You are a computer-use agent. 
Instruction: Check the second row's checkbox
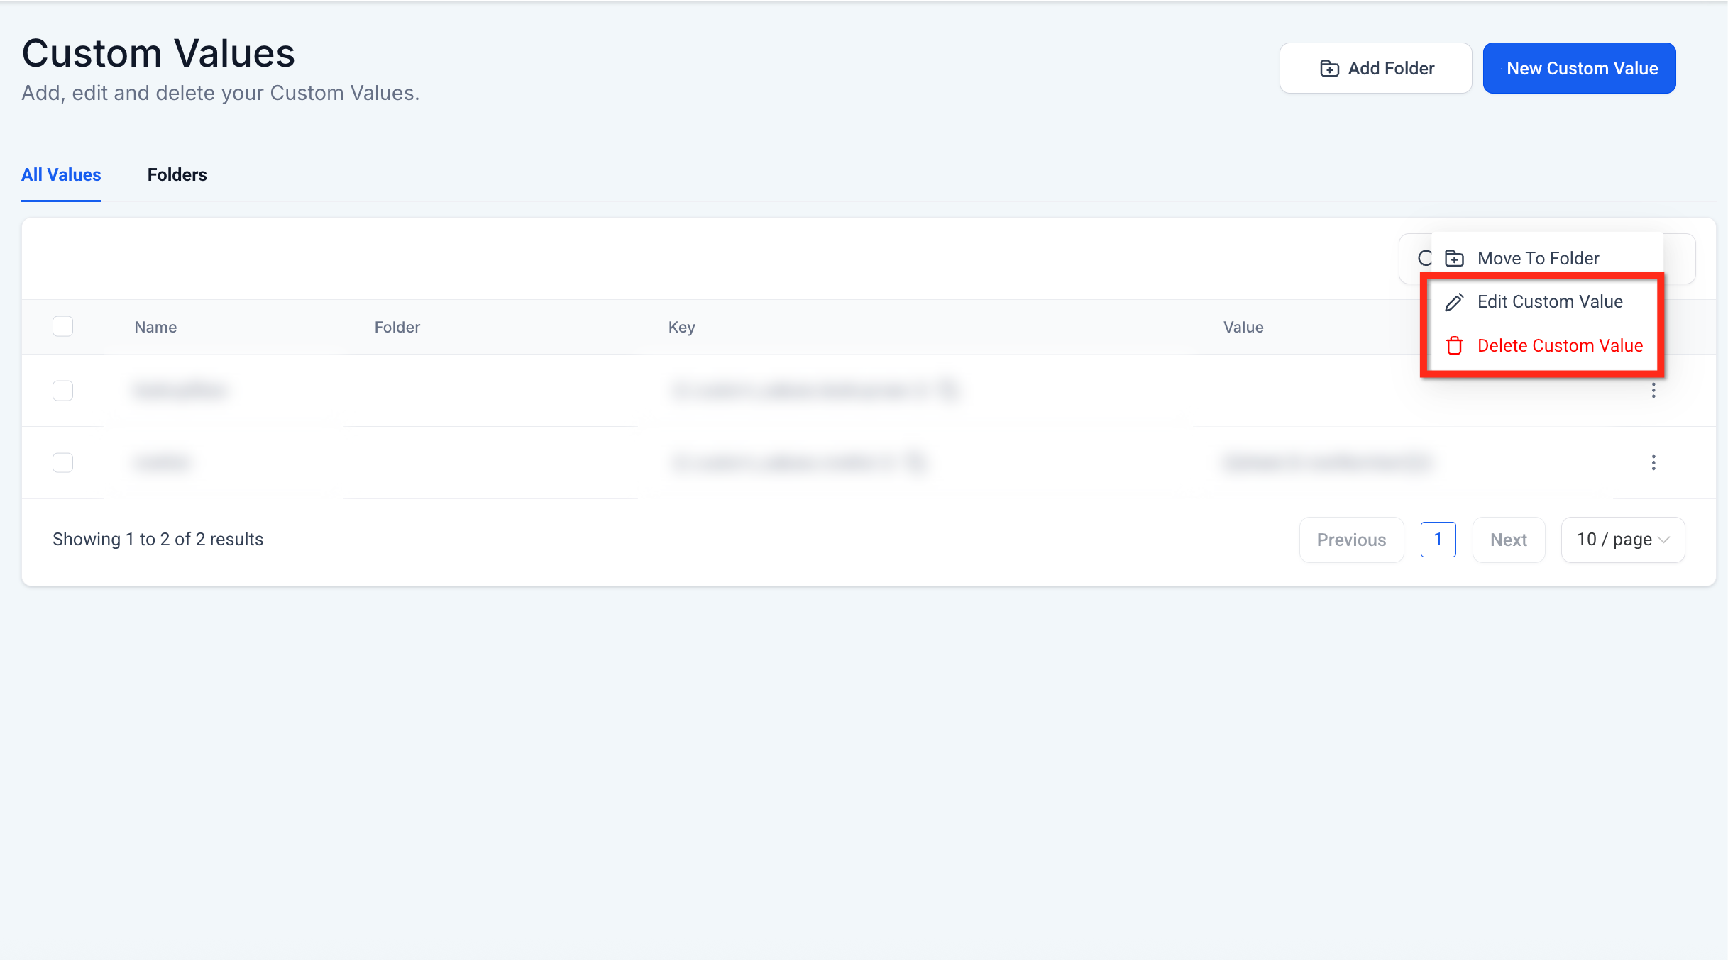tap(63, 463)
